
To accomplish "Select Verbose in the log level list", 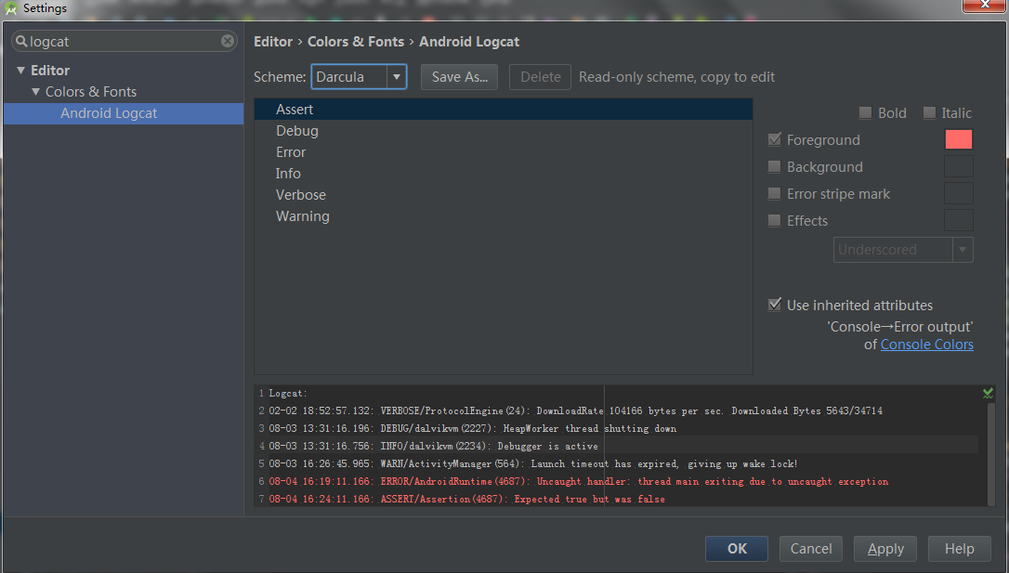I will [x=504, y=194].
